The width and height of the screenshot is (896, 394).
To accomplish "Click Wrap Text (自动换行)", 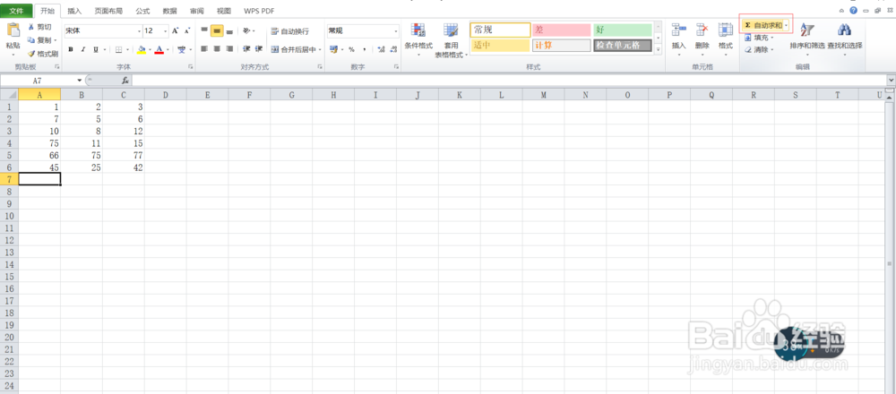I will coord(289,30).
